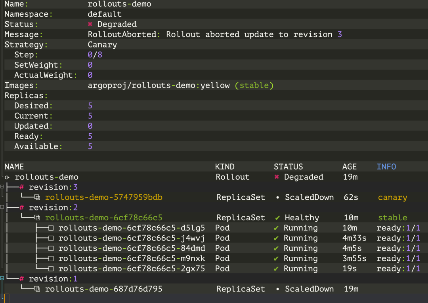The height and width of the screenshot is (303, 428).
Task: Click the NAME column header
Action: tap(14, 167)
